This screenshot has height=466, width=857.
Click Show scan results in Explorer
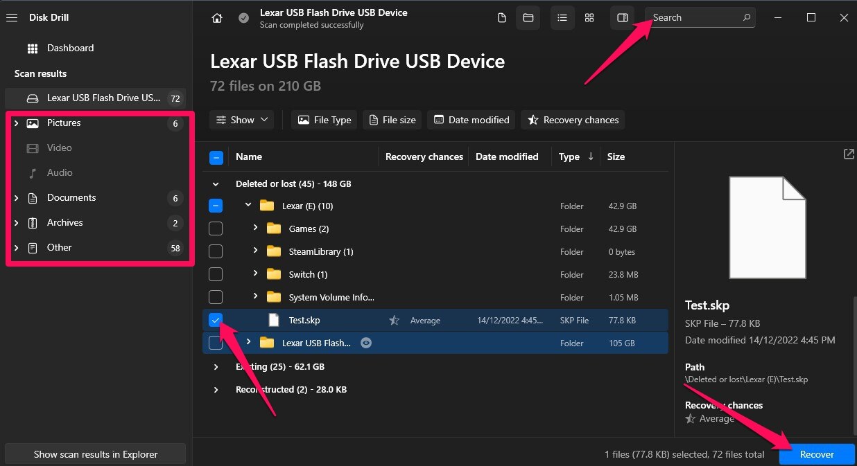click(96, 454)
